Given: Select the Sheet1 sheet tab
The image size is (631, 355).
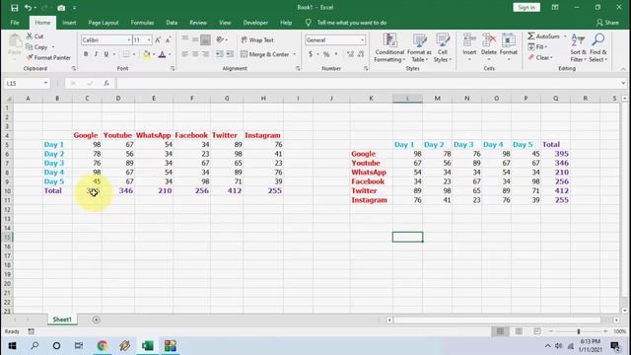Looking at the screenshot, I should click(x=62, y=319).
